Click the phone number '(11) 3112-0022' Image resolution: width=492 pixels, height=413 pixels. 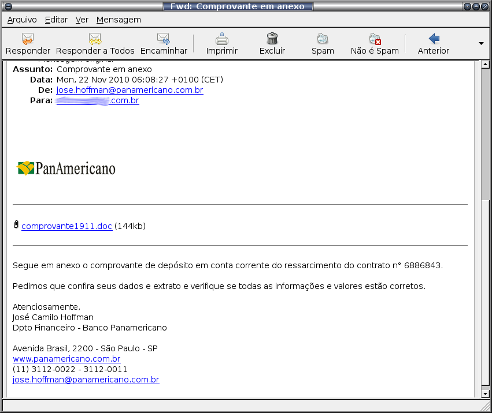44,369
